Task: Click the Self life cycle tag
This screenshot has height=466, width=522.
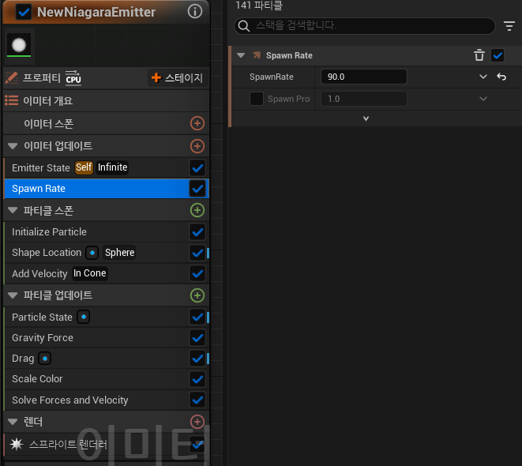Action: pyautogui.click(x=84, y=167)
